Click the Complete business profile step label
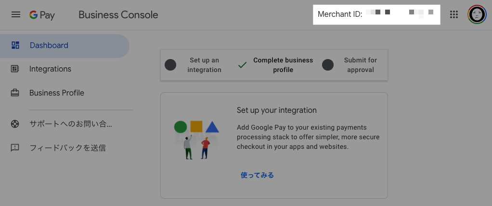The width and height of the screenshot is (492, 206). pyautogui.click(x=283, y=65)
